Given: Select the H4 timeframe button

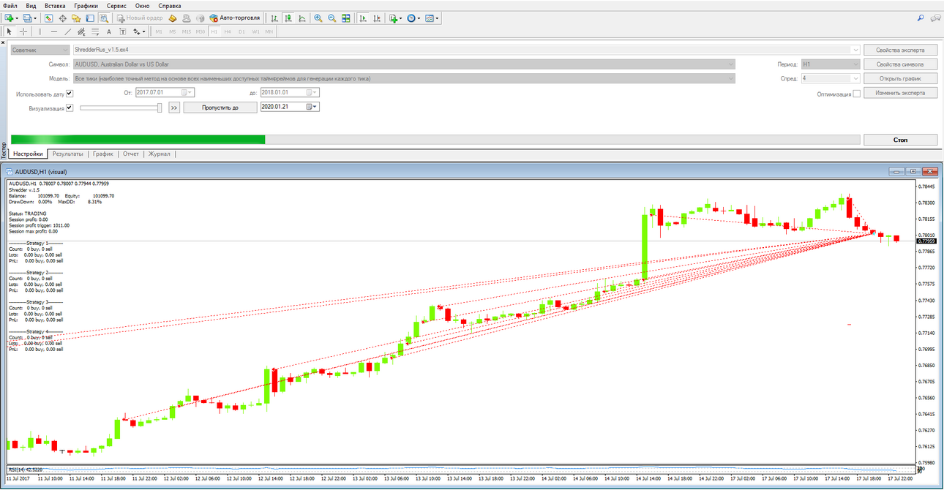Looking at the screenshot, I should coord(228,31).
